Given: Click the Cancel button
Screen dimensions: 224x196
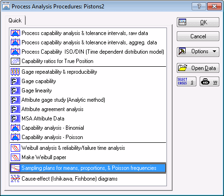Looking at the screenshot, I should pyautogui.click(x=198, y=36).
